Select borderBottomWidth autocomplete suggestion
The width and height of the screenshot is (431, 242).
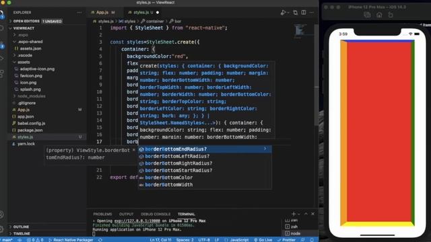pyautogui.click(x=205, y=185)
